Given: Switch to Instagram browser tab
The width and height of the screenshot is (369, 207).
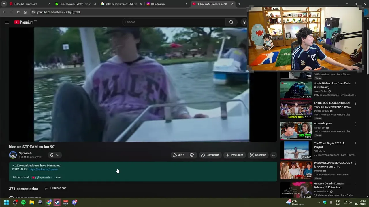Looking at the screenshot, I should pyautogui.click(x=167, y=4).
